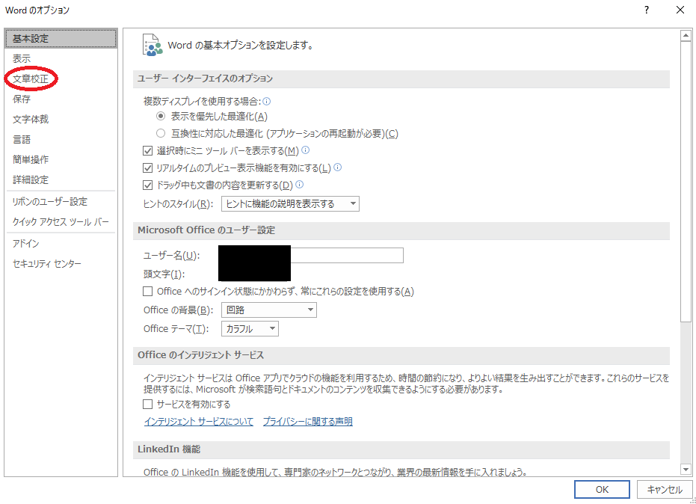Open the 文章校正 category
This screenshot has width=696, height=504.
coord(61,79)
